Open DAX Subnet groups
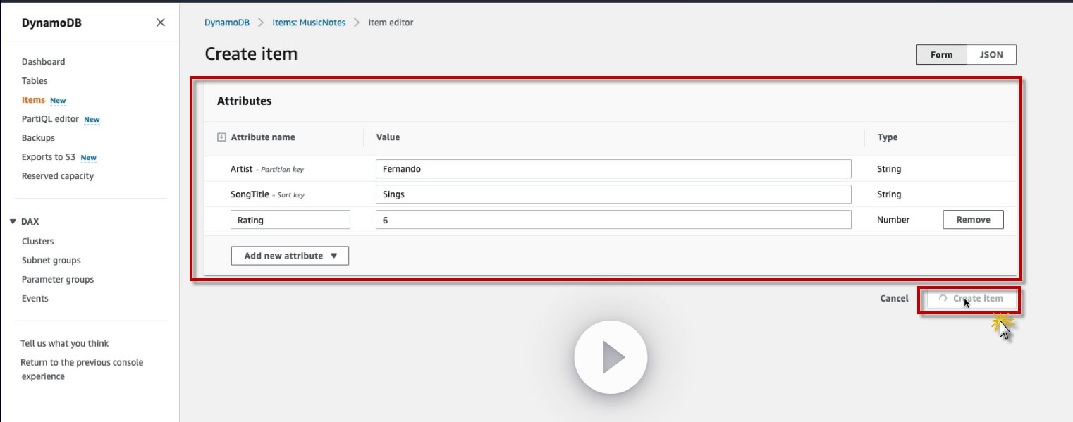Screen dimensions: 1073x422 [51, 260]
